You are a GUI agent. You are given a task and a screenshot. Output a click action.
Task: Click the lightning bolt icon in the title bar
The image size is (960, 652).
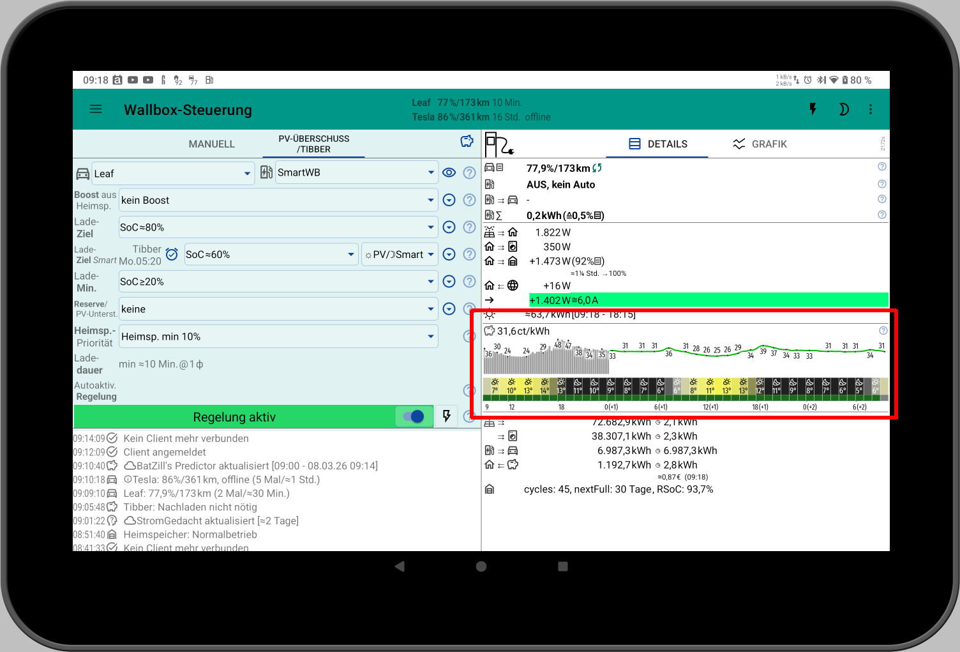tap(813, 109)
